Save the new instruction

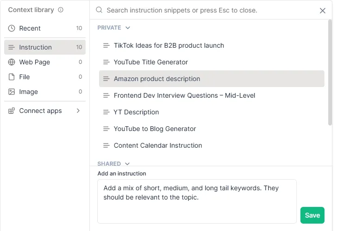click(x=312, y=215)
